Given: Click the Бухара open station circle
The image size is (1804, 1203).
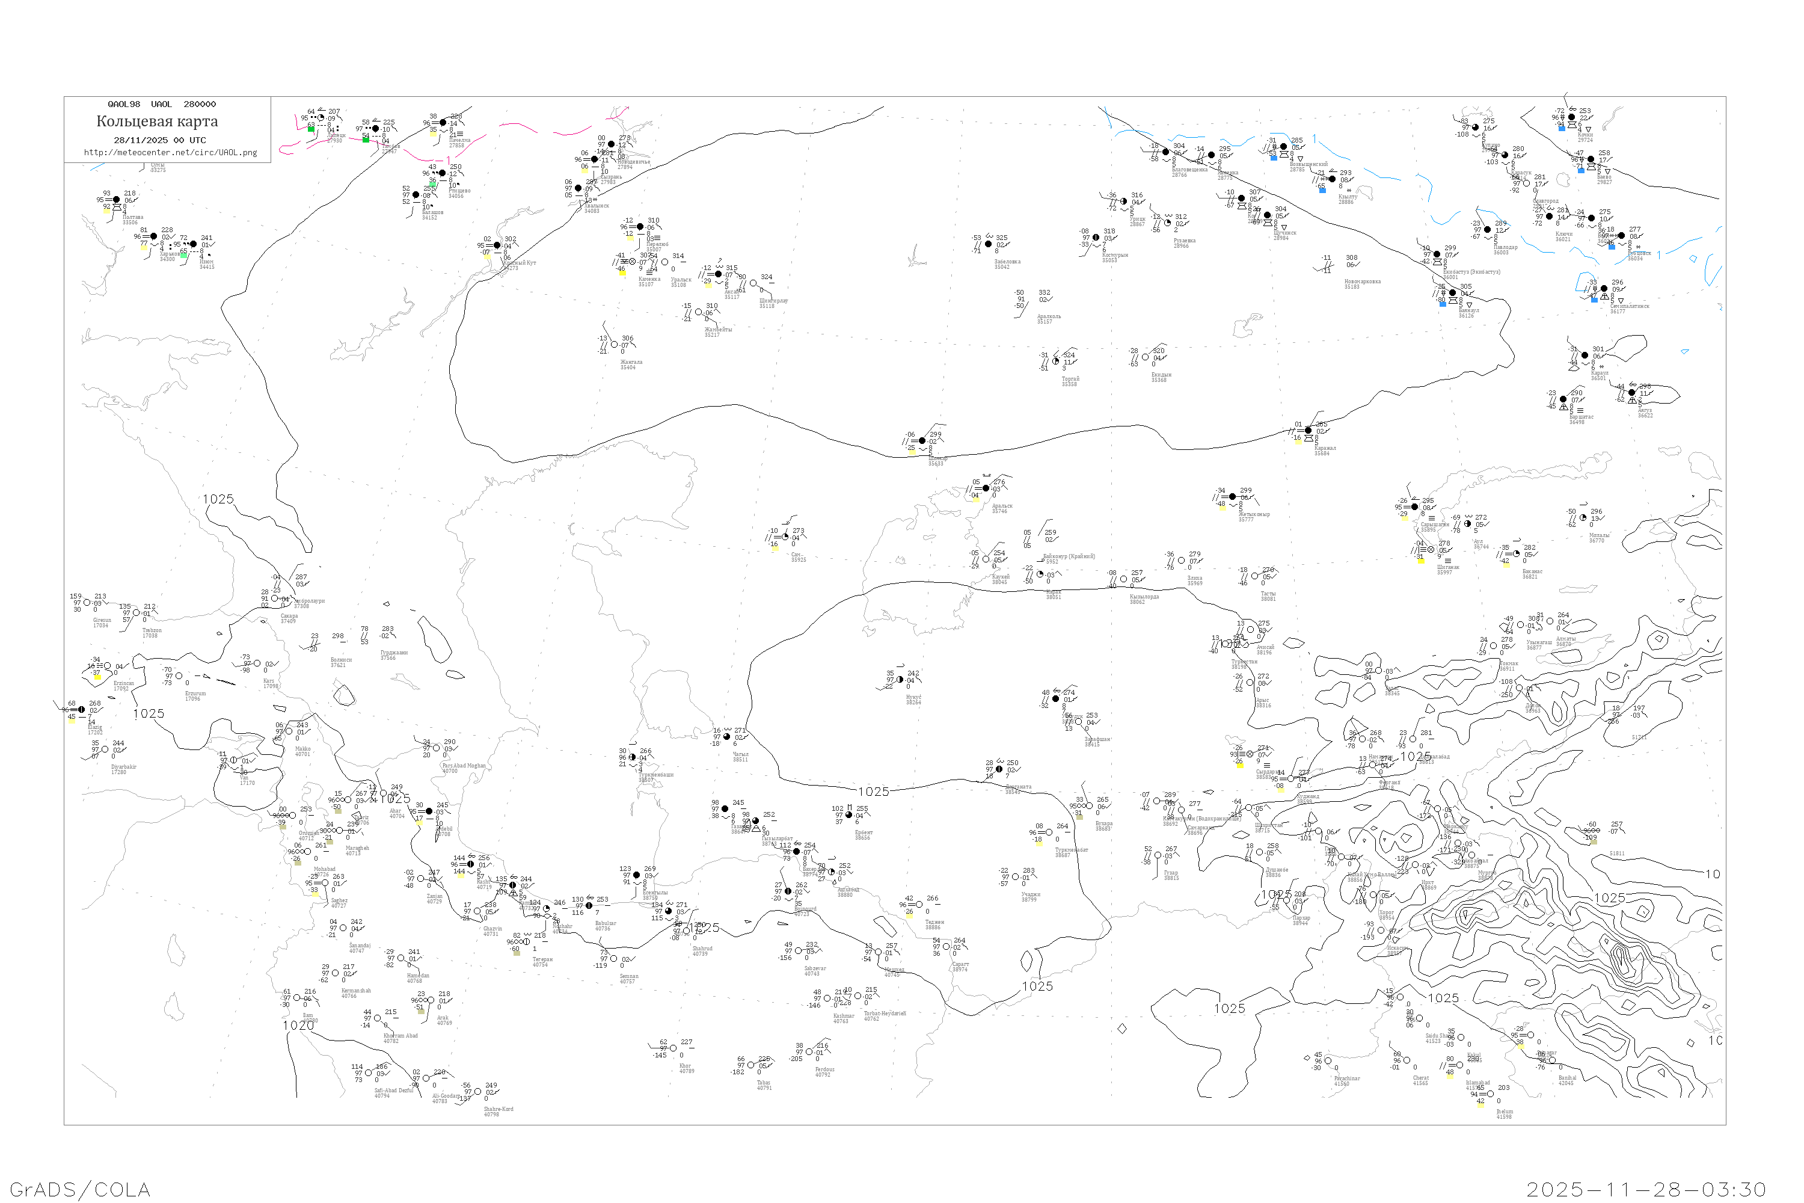Looking at the screenshot, I should [1089, 805].
